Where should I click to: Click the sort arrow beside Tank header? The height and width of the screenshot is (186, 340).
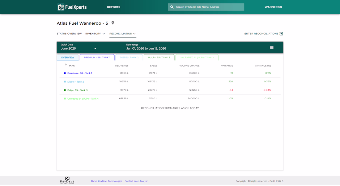coord(66,65)
